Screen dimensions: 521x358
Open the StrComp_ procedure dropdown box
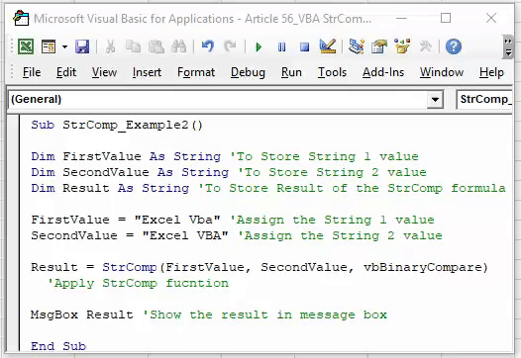click(484, 99)
